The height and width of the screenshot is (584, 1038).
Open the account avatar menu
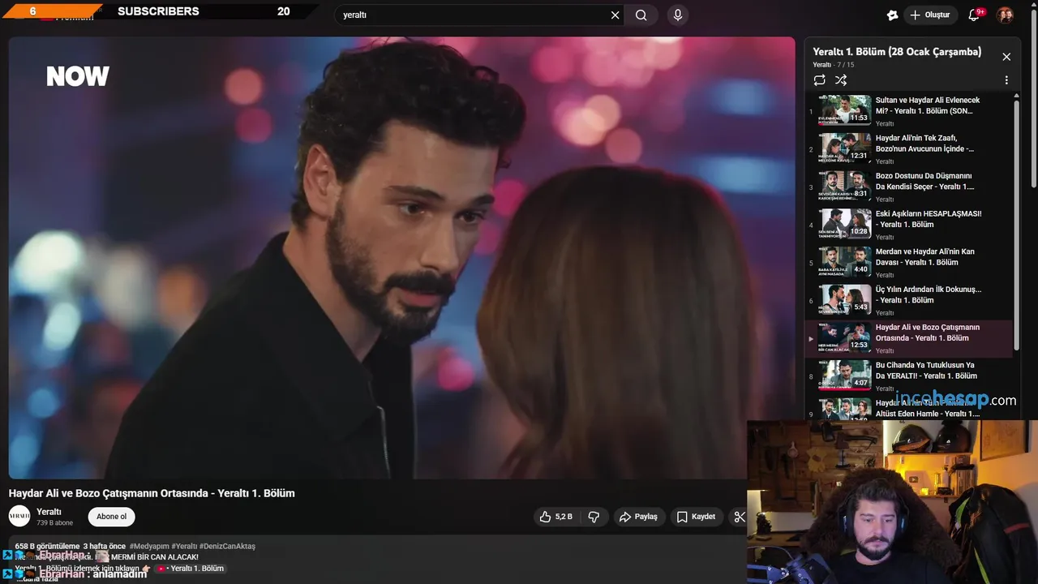(x=1005, y=15)
